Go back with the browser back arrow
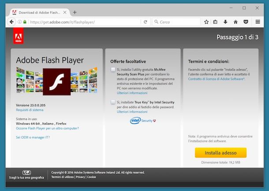Viewport: 269px width, 191px height. [11, 22]
